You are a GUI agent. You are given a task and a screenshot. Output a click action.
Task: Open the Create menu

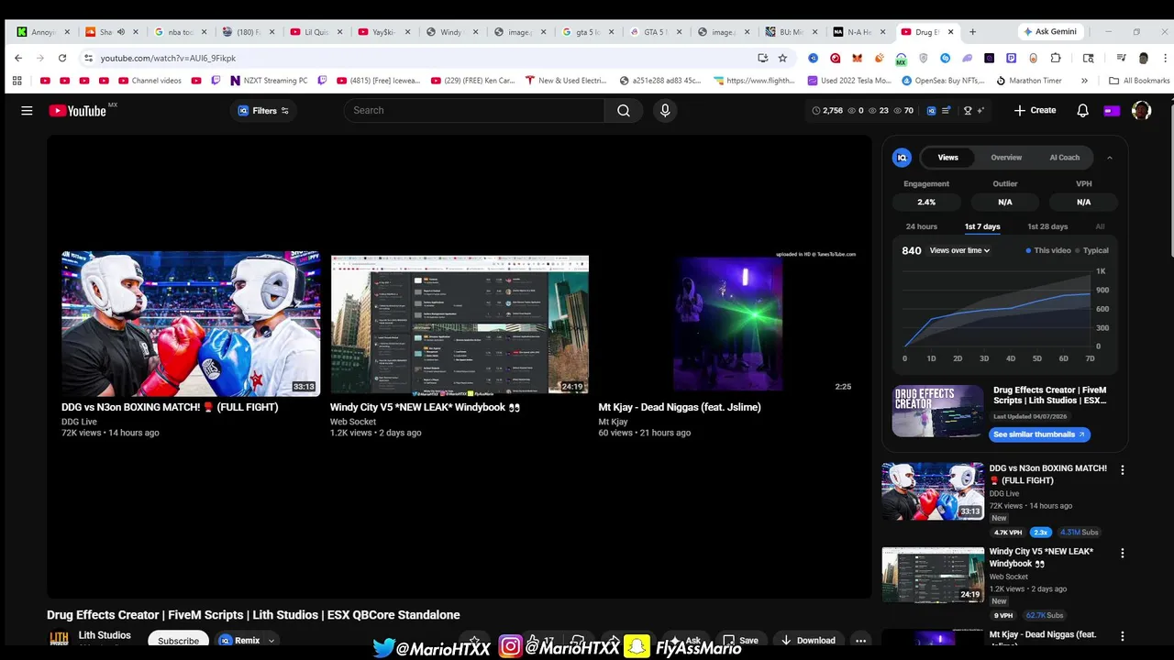coord(1035,110)
